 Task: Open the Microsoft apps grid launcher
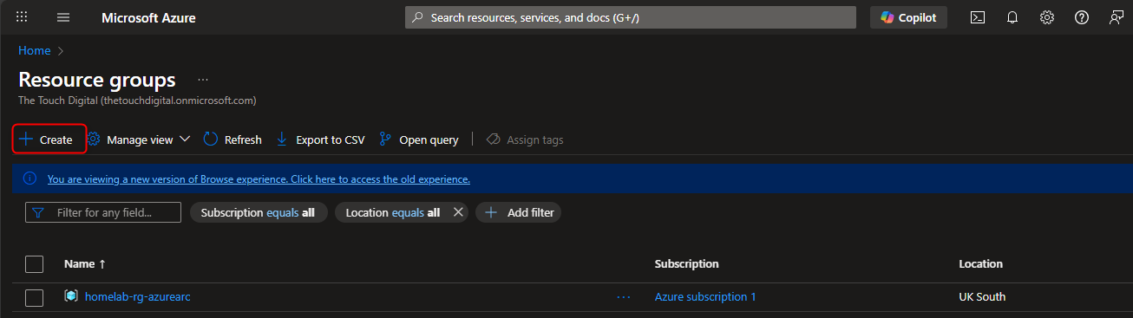pyautogui.click(x=23, y=17)
